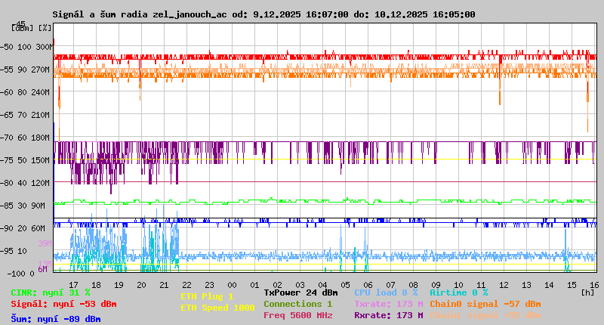Click the [dBm] [%] axis unit label
Screen dimensions: 604x325
point(32,28)
